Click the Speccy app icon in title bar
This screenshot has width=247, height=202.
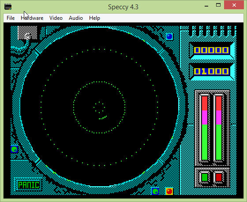click(8, 7)
